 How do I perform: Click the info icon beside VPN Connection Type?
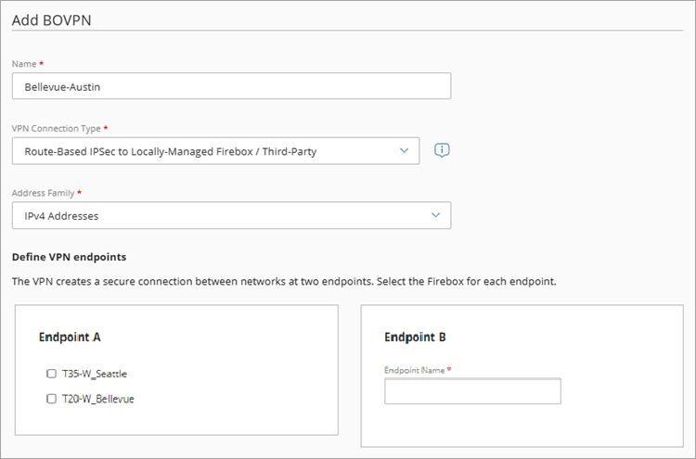pos(443,150)
